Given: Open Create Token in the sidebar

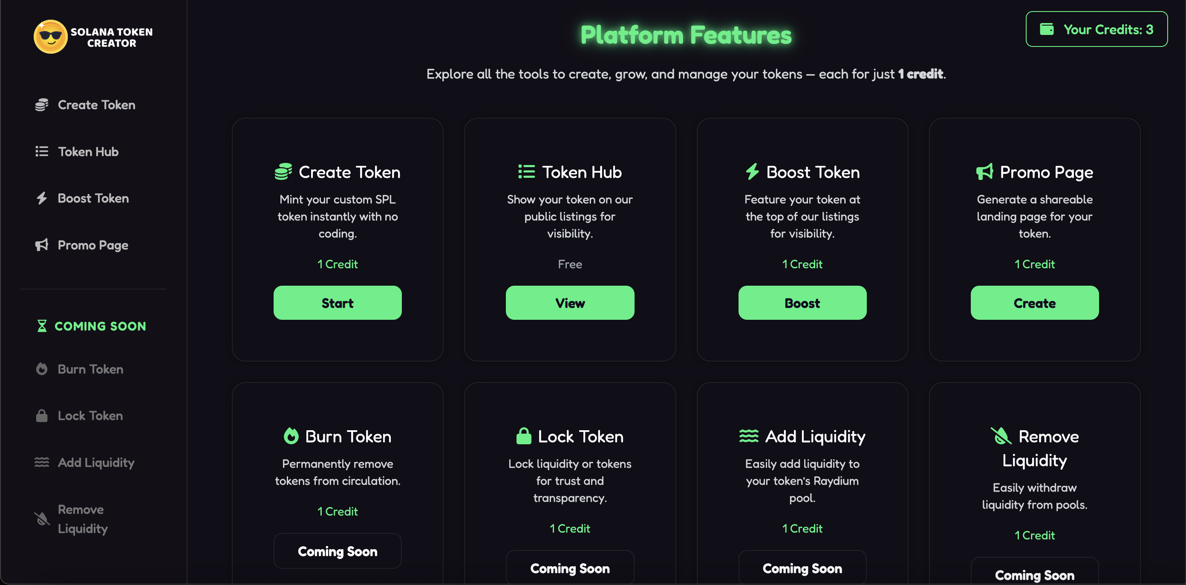Looking at the screenshot, I should click(x=96, y=105).
